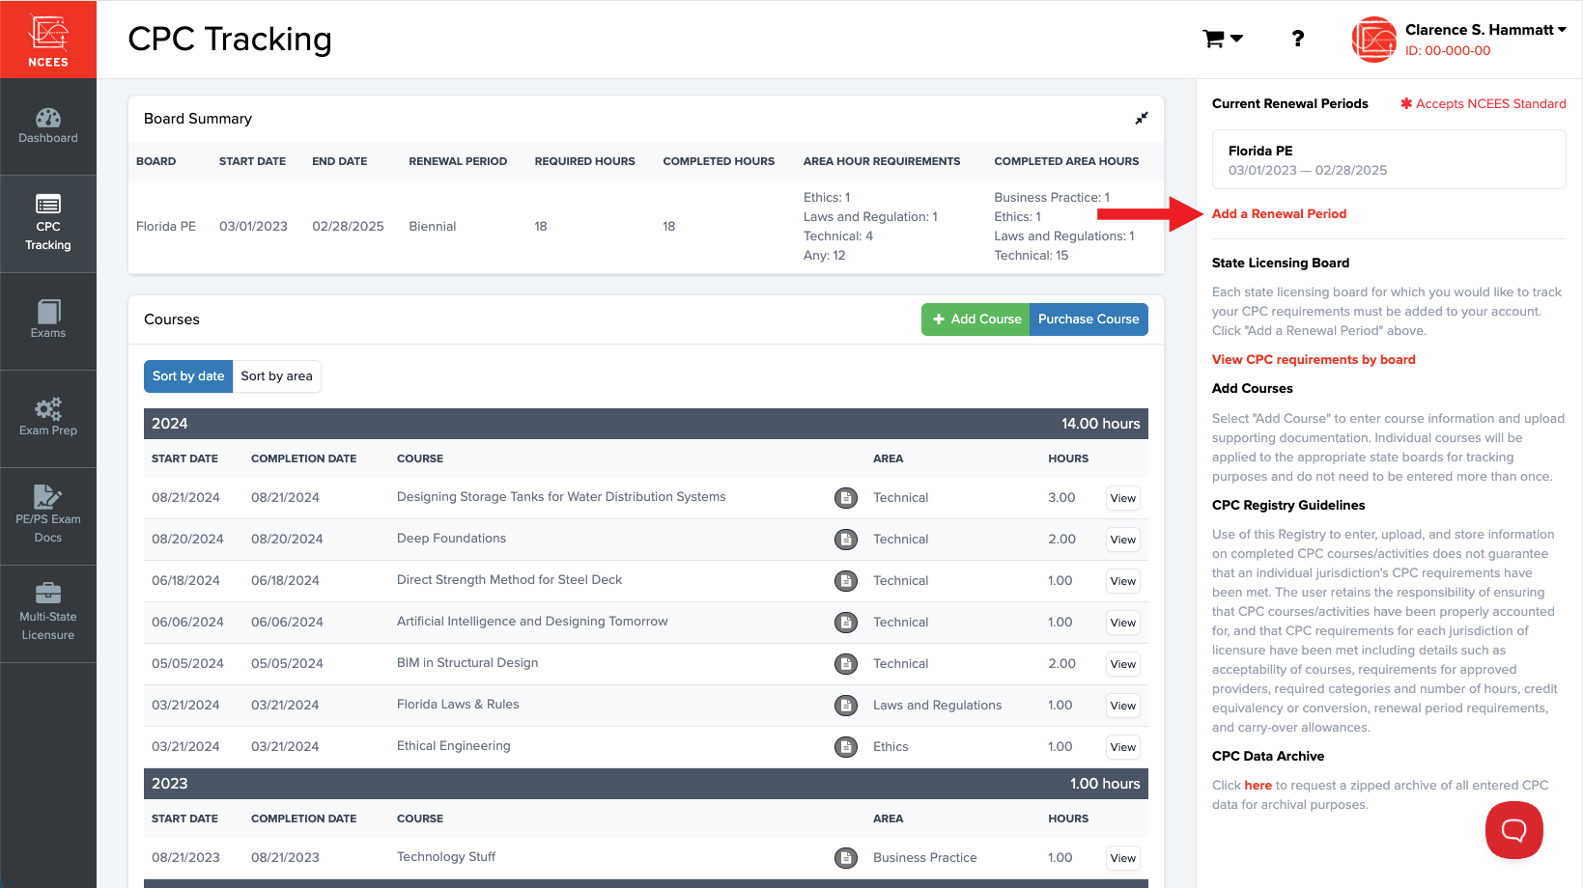Click the Purchase Course button
This screenshot has height=888, width=1583.
click(x=1088, y=319)
